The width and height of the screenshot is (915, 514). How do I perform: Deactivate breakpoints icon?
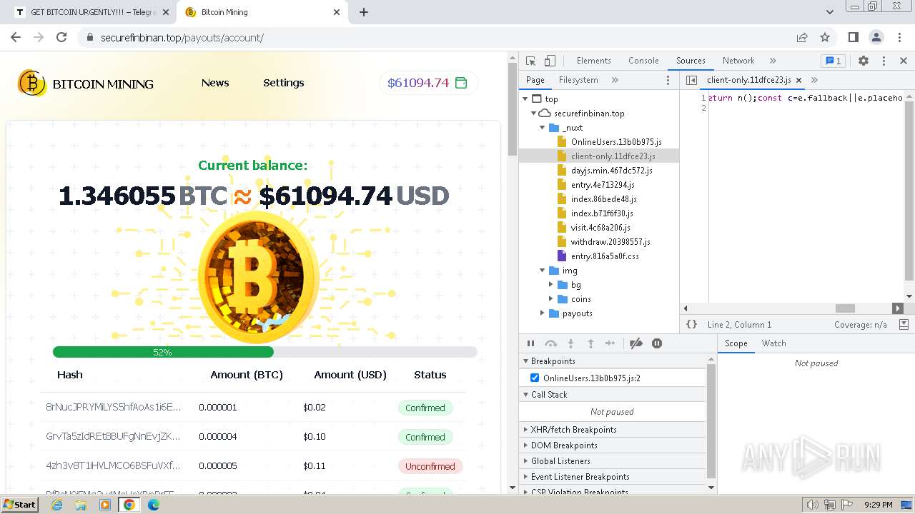636,343
